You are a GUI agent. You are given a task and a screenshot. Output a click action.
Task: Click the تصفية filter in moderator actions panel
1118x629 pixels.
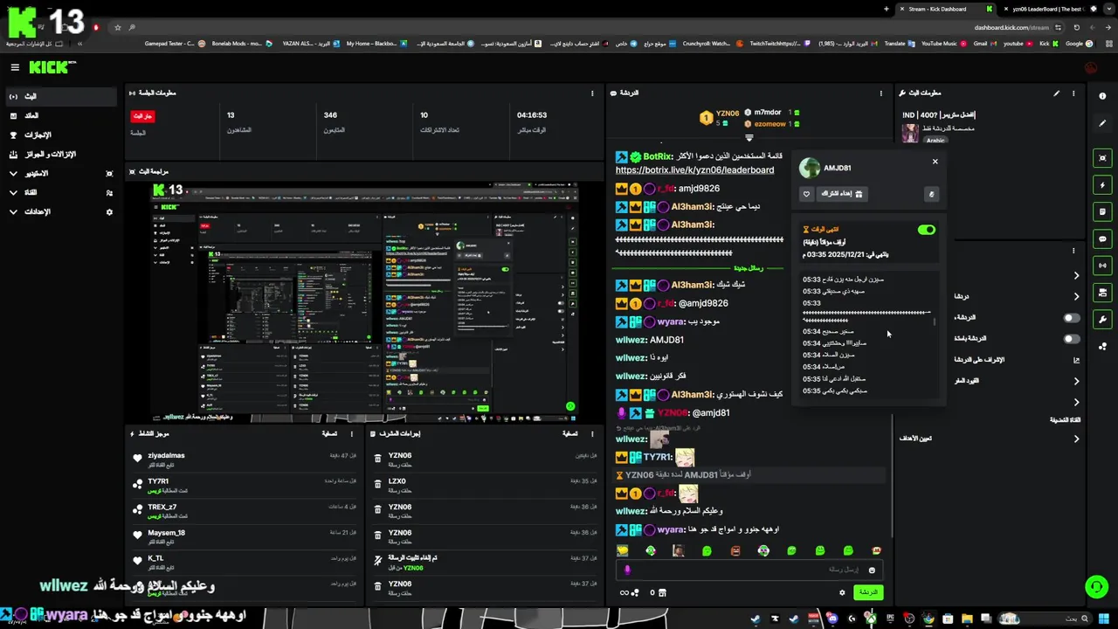tap(569, 433)
